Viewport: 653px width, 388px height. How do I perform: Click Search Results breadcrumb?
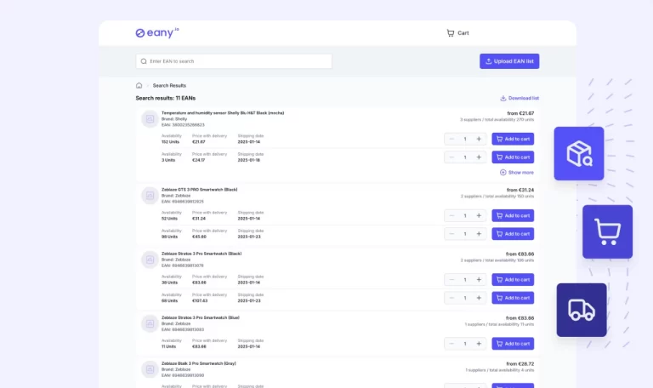[x=169, y=85]
